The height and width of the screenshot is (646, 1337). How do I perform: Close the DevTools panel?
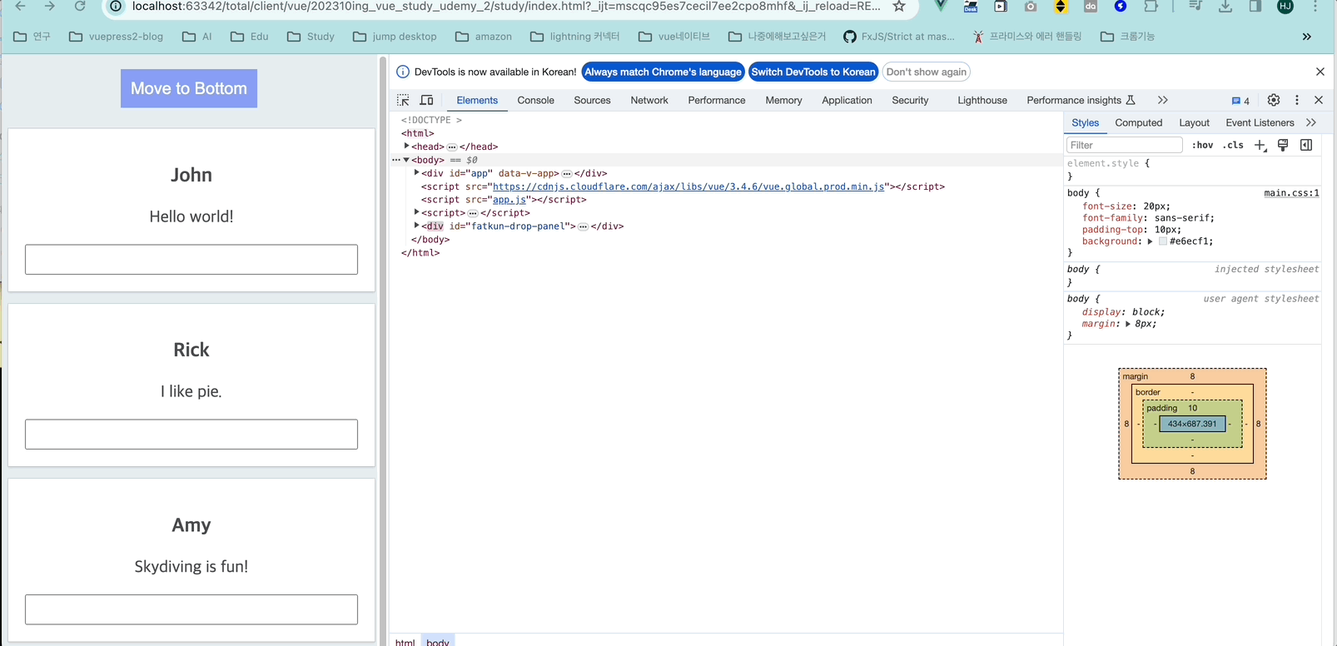point(1319,100)
